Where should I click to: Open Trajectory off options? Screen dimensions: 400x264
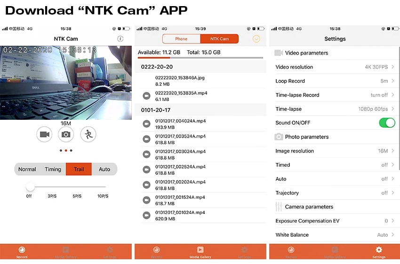click(335, 193)
